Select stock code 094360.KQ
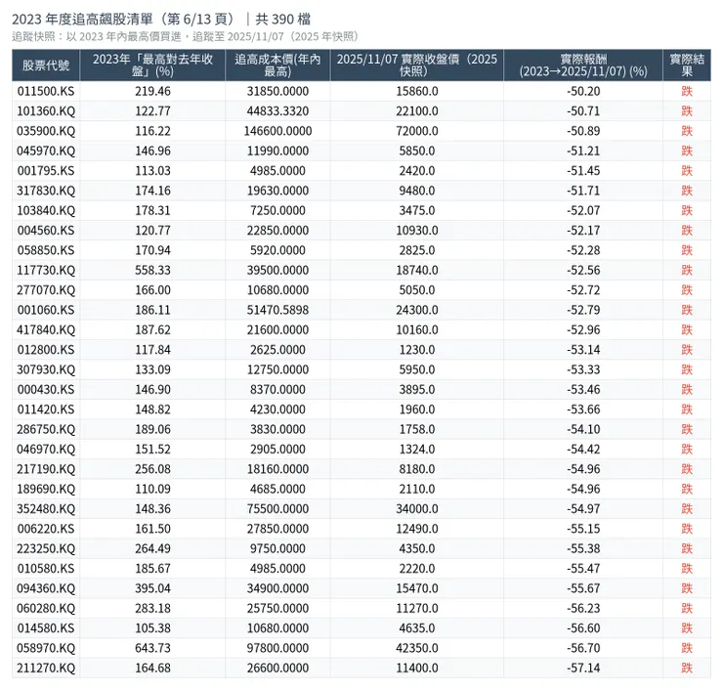The width and height of the screenshot is (723, 690). tap(46, 588)
